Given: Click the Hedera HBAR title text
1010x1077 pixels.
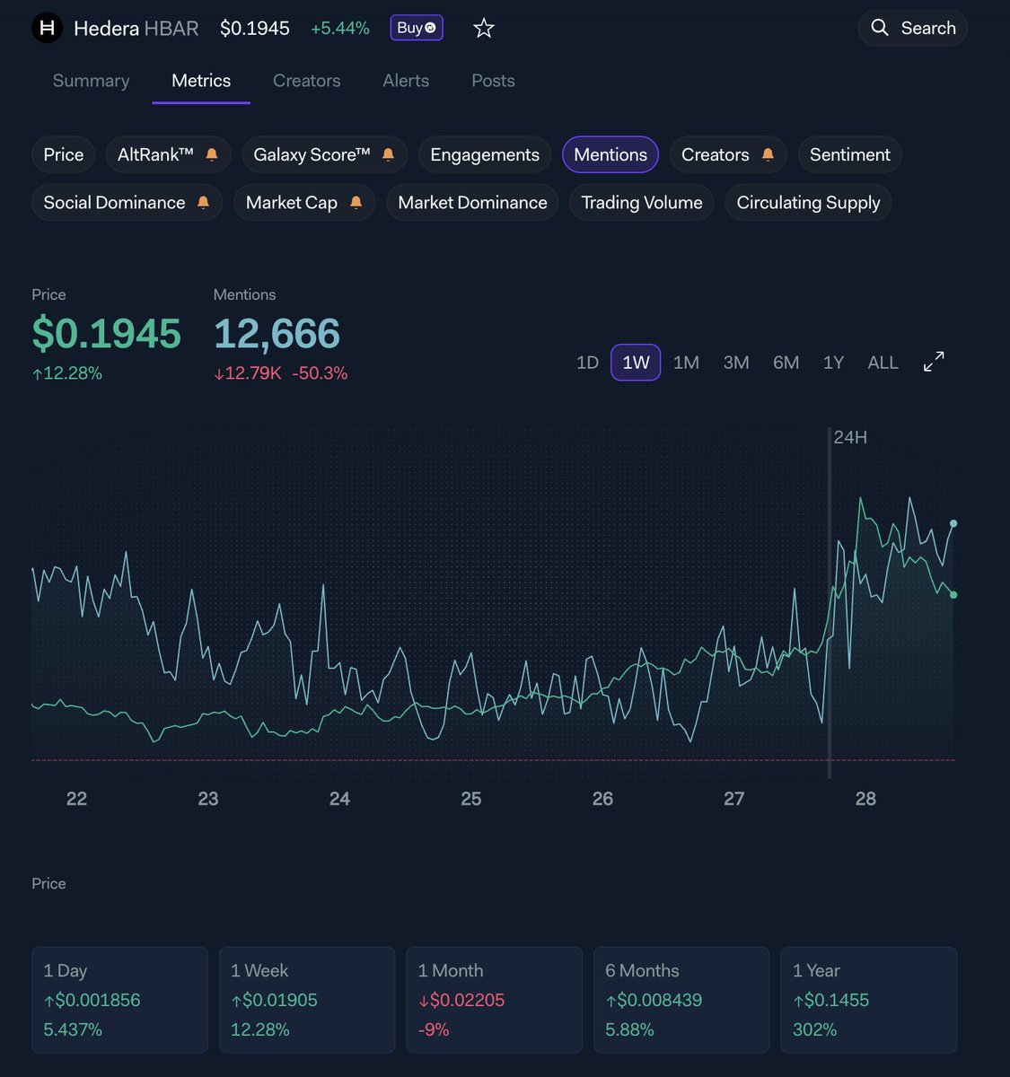Looking at the screenshot, I should click(x=136, y=29).
